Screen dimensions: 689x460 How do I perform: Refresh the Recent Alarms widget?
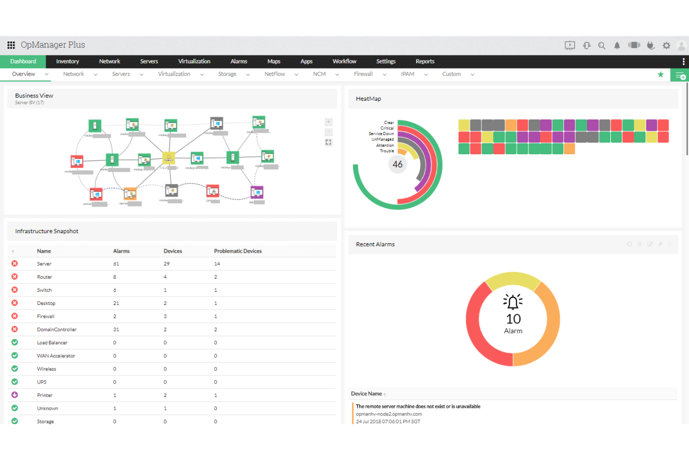coord(629,244)
